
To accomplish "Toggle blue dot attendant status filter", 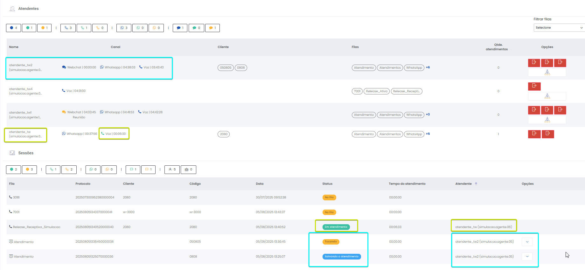I will click(x=13, y=28).
